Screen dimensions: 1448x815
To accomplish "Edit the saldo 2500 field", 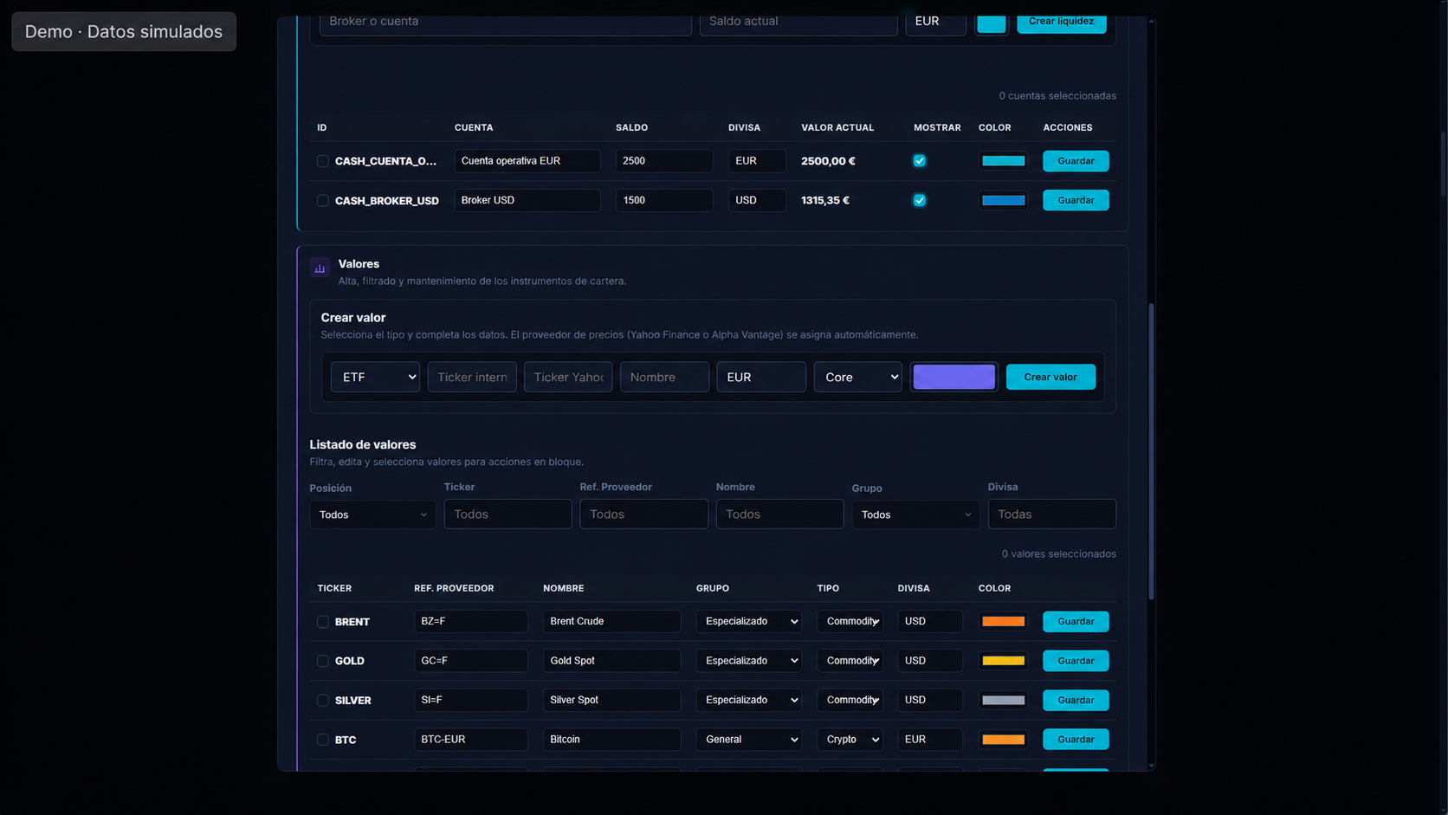I will pyautogui.click(x=664, y=161).
